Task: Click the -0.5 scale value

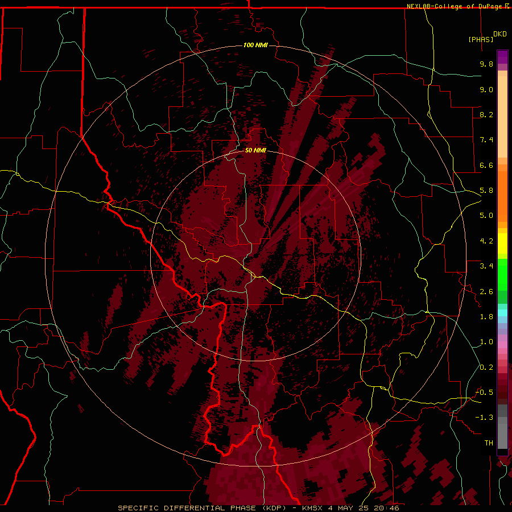Action: pyautogui.click(x=484, y=393)
